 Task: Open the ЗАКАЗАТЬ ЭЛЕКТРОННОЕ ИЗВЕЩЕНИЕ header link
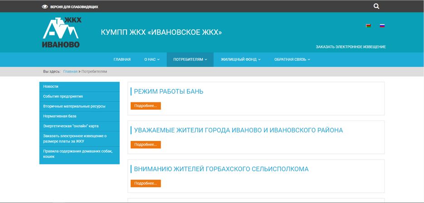(351, 47)
